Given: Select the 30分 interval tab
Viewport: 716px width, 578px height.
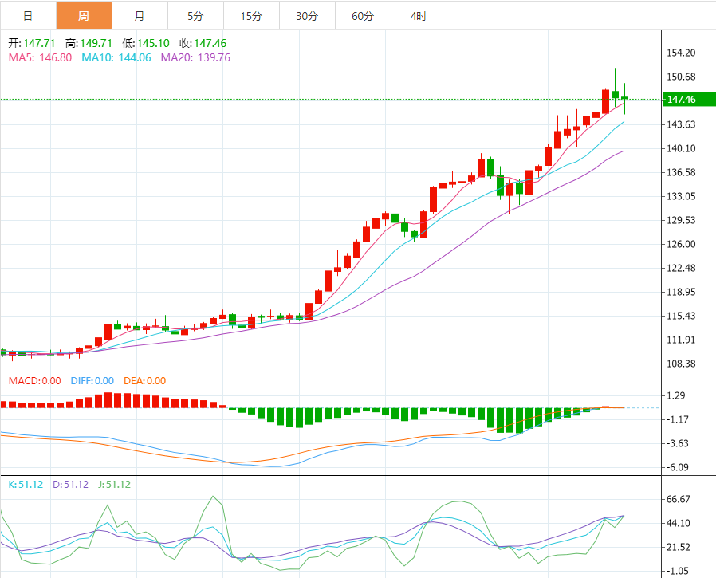Looking at the screenshot, I should [307, 16].
